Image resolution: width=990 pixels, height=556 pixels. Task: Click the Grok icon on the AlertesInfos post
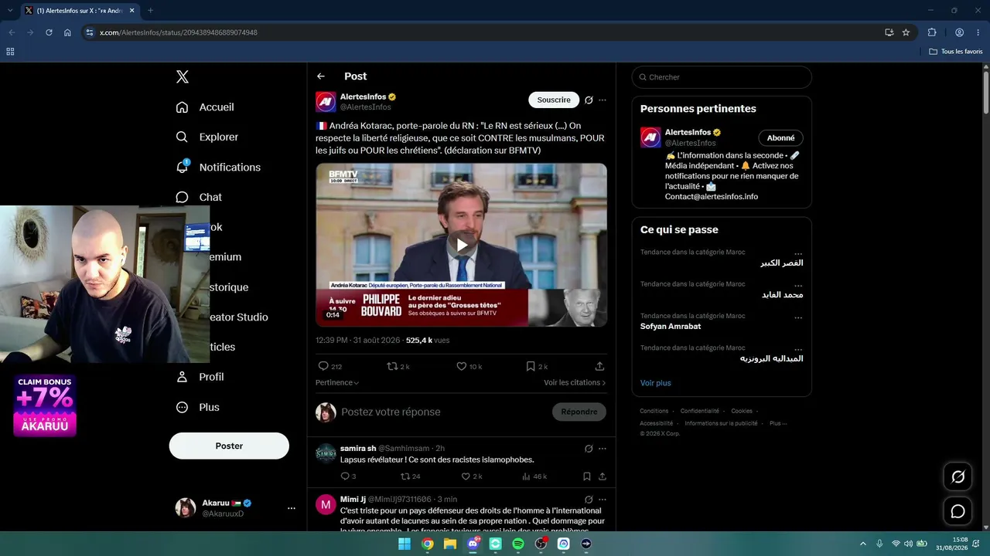pos(589,100)
